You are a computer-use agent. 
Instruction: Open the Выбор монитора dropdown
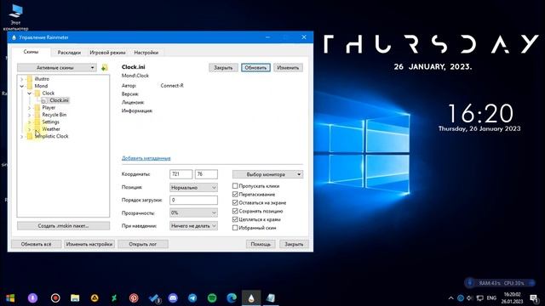point(267,174)
